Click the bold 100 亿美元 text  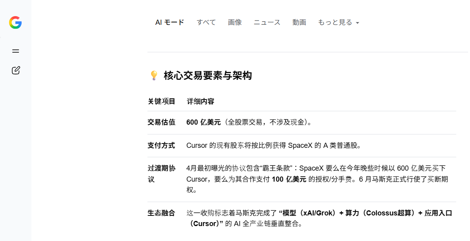[x=289, y=179]
